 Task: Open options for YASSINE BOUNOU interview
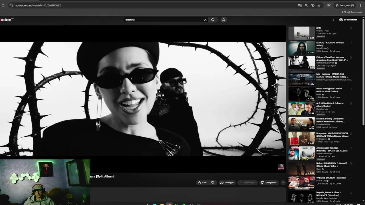click(351, 178)
